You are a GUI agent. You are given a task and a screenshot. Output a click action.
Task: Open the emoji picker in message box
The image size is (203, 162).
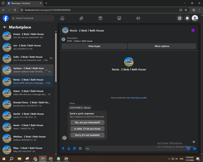tap(188, 149)
